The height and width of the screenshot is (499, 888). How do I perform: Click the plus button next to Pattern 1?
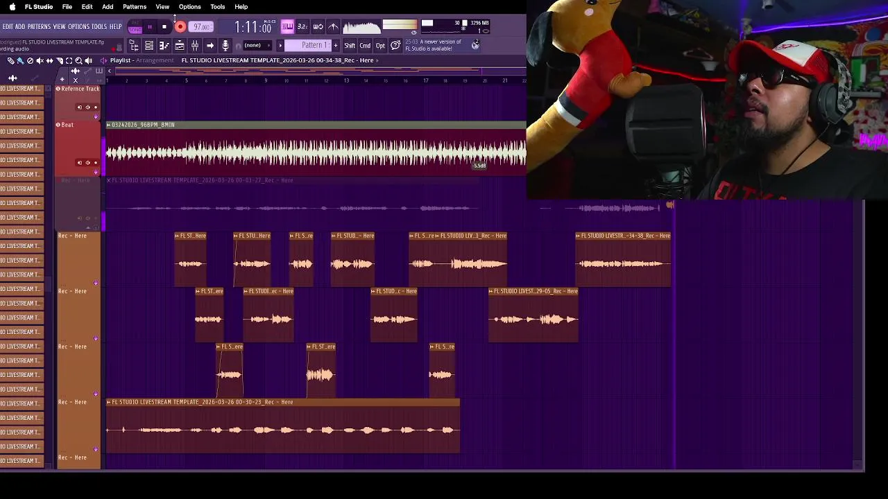(335, 45)
